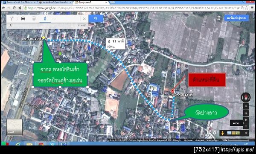Image resolution: width=256 pixels, height=154 pixels.
Task: Zoom in with the plus button
Action: pyautogui.click(x=246, y=120)
